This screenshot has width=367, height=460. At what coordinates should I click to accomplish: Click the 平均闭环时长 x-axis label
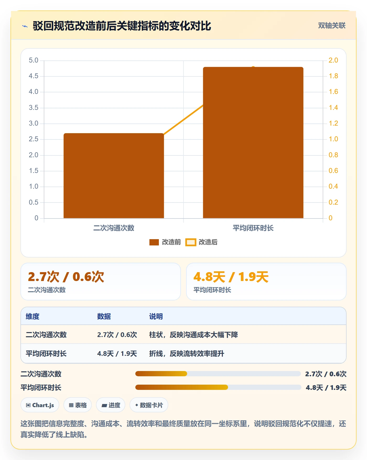pyautogui.click(x=253, y=228)
